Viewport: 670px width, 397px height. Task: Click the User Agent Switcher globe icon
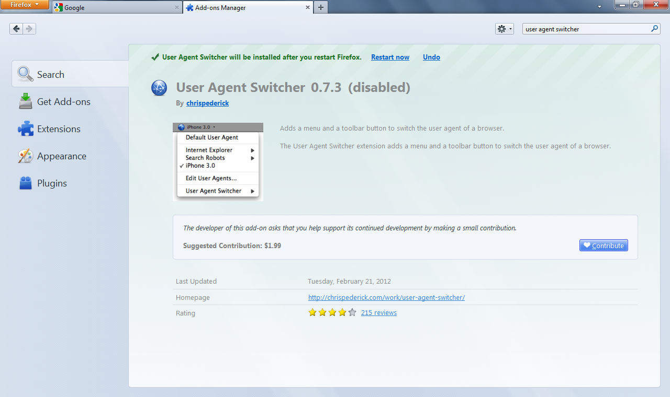click(159, 88)
